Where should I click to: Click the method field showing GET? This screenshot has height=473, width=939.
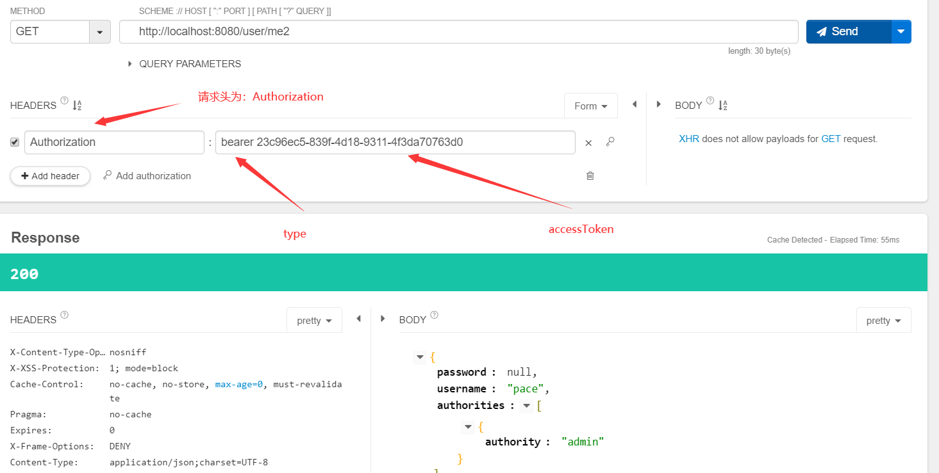pyautogui.click(x=50, y=31)
